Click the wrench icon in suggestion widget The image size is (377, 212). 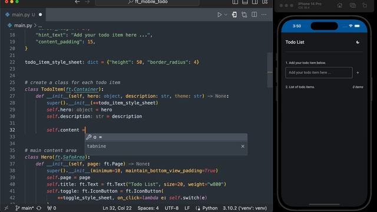[89, 137]
